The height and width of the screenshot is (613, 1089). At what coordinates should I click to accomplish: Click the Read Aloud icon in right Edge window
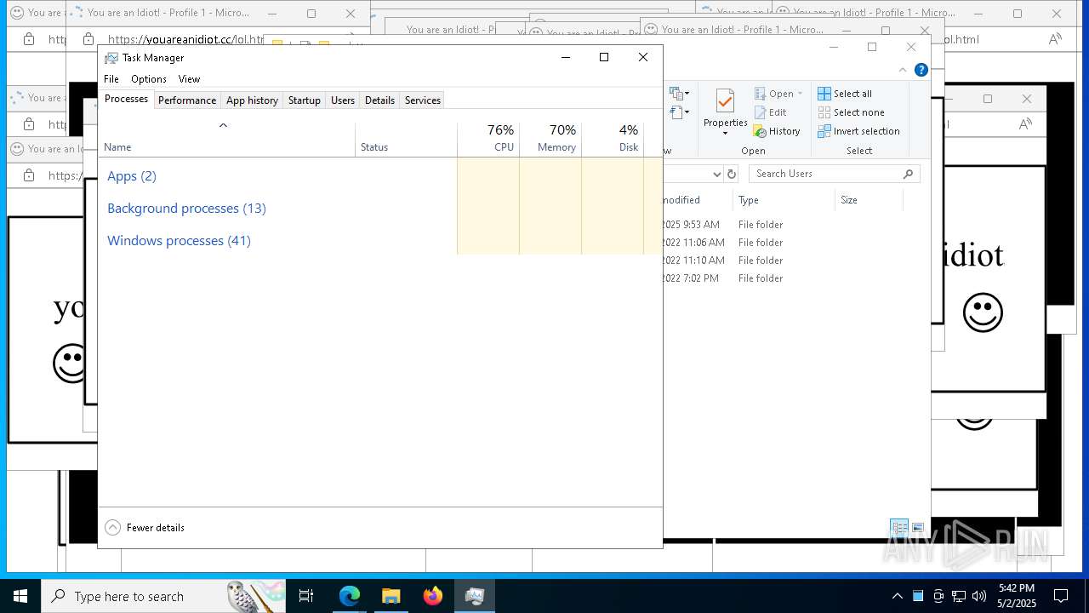pyautogui.click(x=1055, y=39)
